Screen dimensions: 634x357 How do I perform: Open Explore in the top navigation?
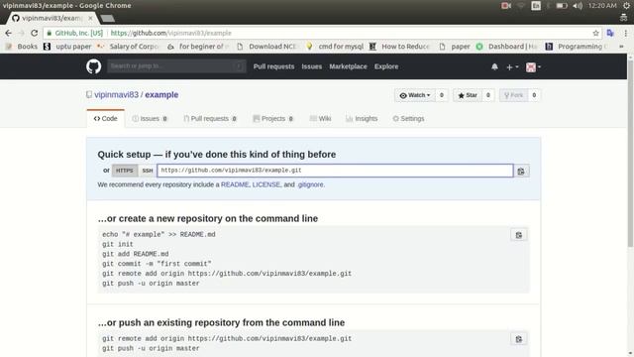point(386,66)
